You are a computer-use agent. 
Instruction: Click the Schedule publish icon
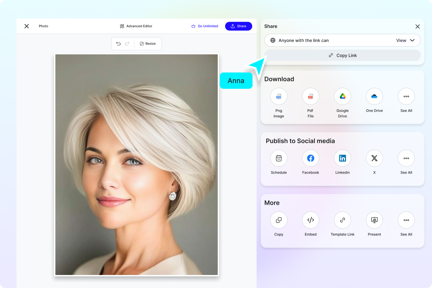click(279, 158)
